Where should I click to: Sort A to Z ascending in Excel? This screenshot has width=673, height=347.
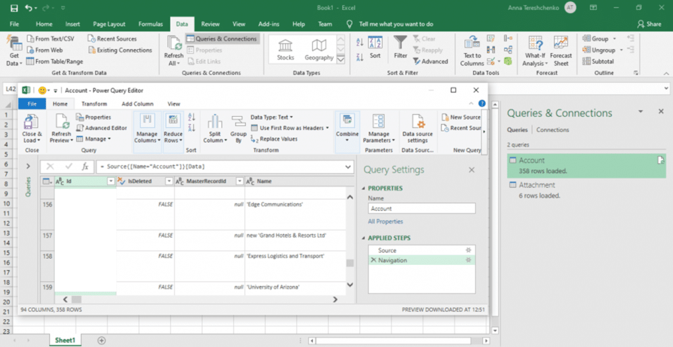click(x=360, y=41)
